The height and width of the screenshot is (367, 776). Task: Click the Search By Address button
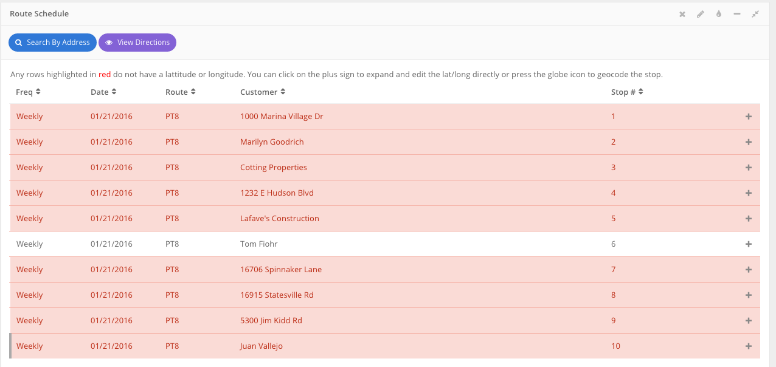pos(52,43)
